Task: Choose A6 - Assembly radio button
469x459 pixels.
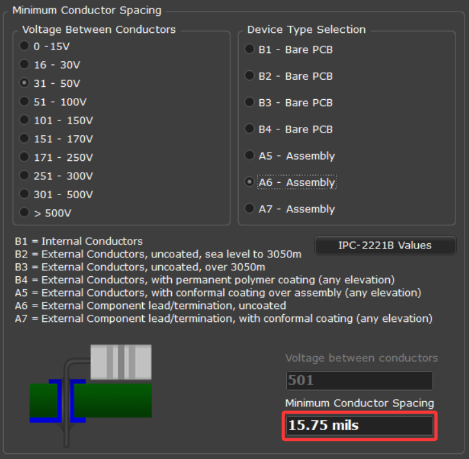Action: pyautogui.click(x=250, y=182)
